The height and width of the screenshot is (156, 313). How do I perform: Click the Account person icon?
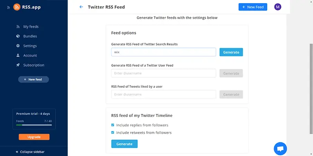[x=18, y=55]
